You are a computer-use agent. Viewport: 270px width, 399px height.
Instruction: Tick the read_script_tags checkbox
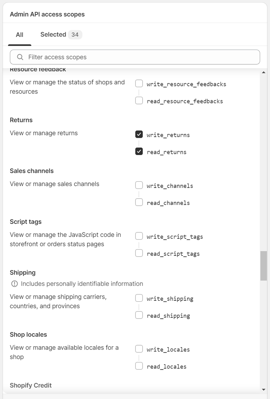[x=139, y=253]
